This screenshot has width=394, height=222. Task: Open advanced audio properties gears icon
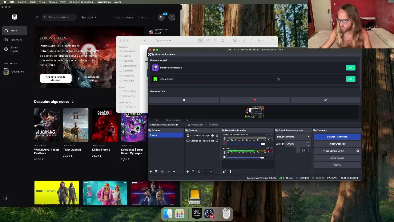coord(224,171)
